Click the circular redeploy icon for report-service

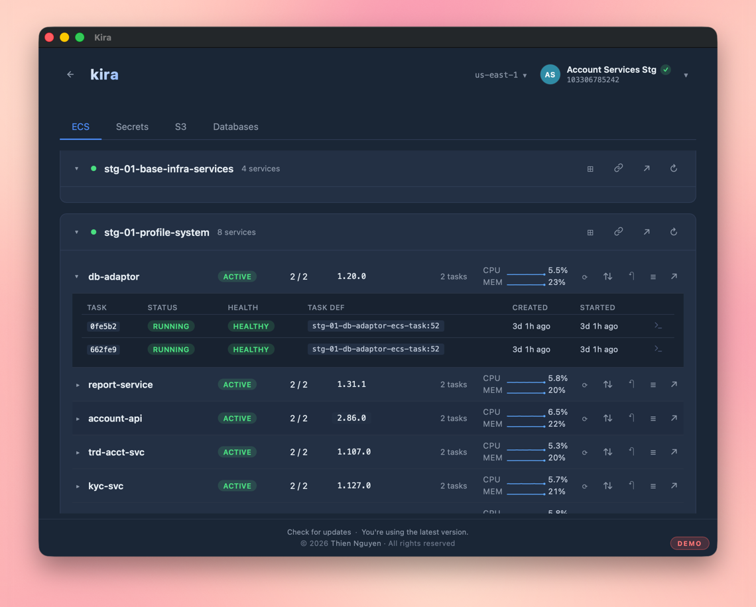click(584, 385)
